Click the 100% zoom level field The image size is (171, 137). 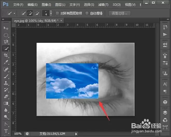(18, 134)
